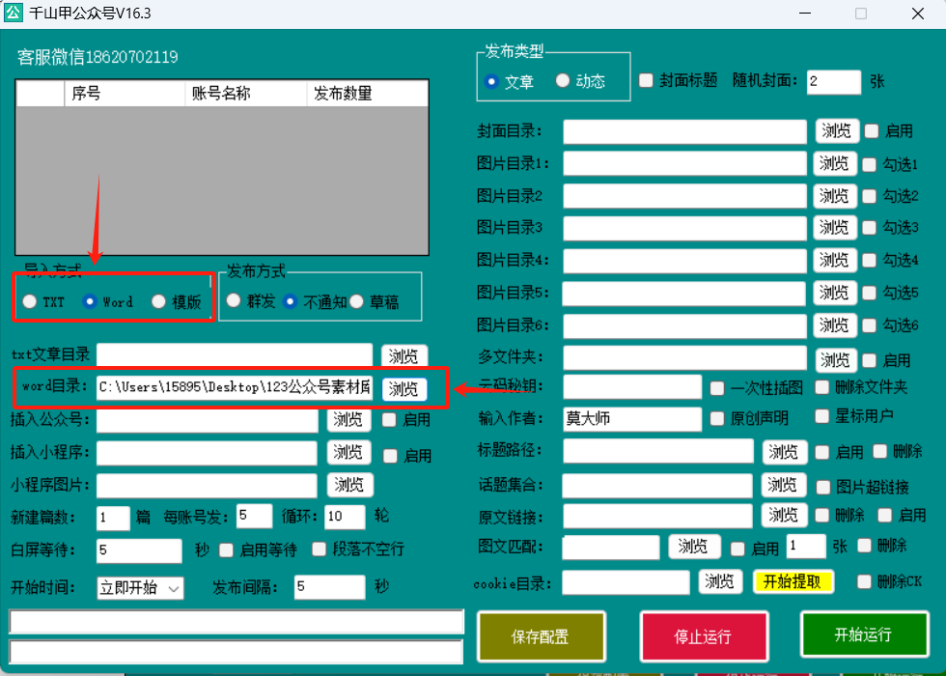Browse for cookie目录 folder
The image size is (946, 676).
[x=720, y=581]
